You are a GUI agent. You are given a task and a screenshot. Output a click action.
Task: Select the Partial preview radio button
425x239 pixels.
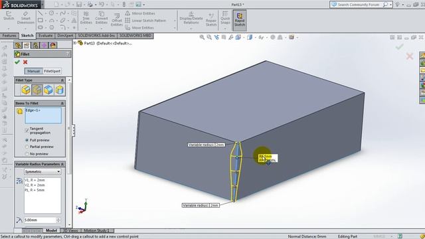[27, 147]
